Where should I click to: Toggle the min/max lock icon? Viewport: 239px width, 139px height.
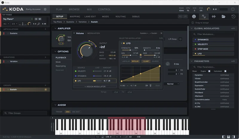click(x=140, y=55)
